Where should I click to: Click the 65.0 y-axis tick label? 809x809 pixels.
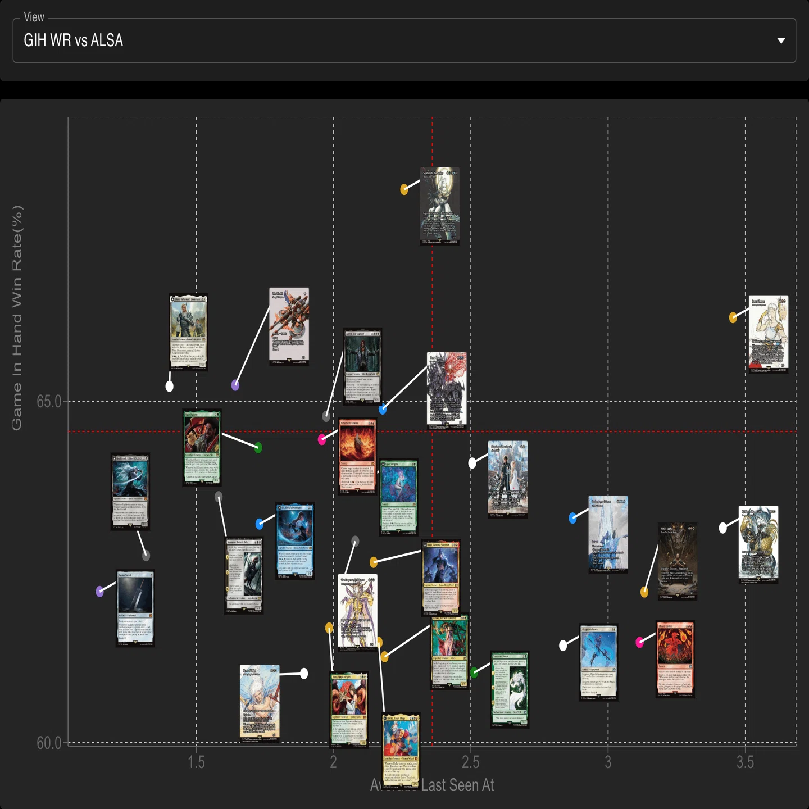pyautogui.click(x=49, y=401)
